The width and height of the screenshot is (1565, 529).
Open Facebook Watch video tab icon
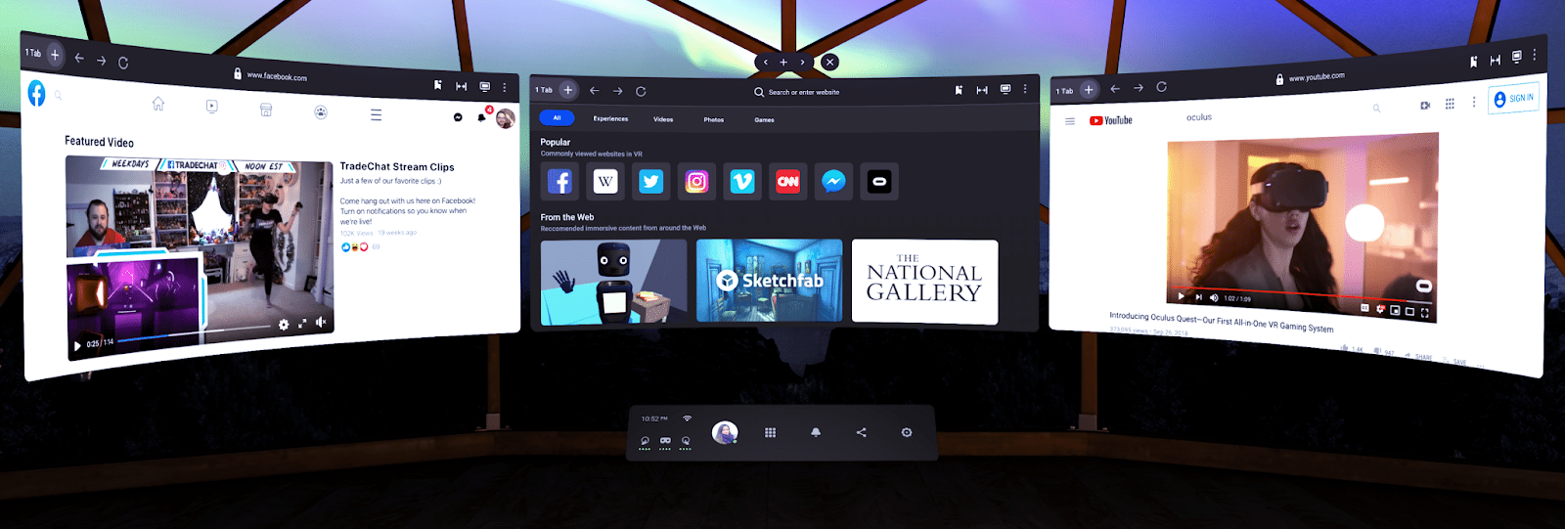[212, 107]
